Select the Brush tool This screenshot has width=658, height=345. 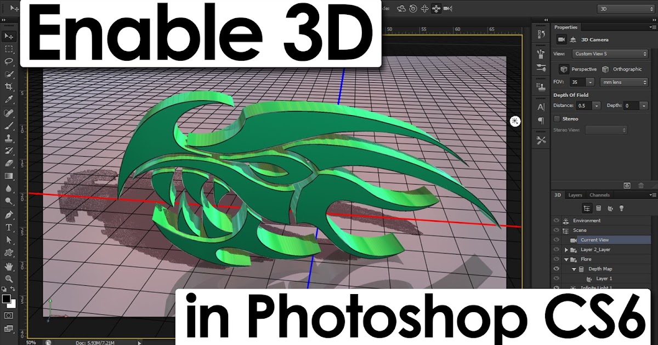(x=9, y=125)
